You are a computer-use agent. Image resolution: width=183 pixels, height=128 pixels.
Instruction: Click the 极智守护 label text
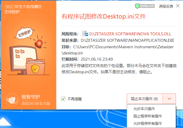click(x=31, y=97)
